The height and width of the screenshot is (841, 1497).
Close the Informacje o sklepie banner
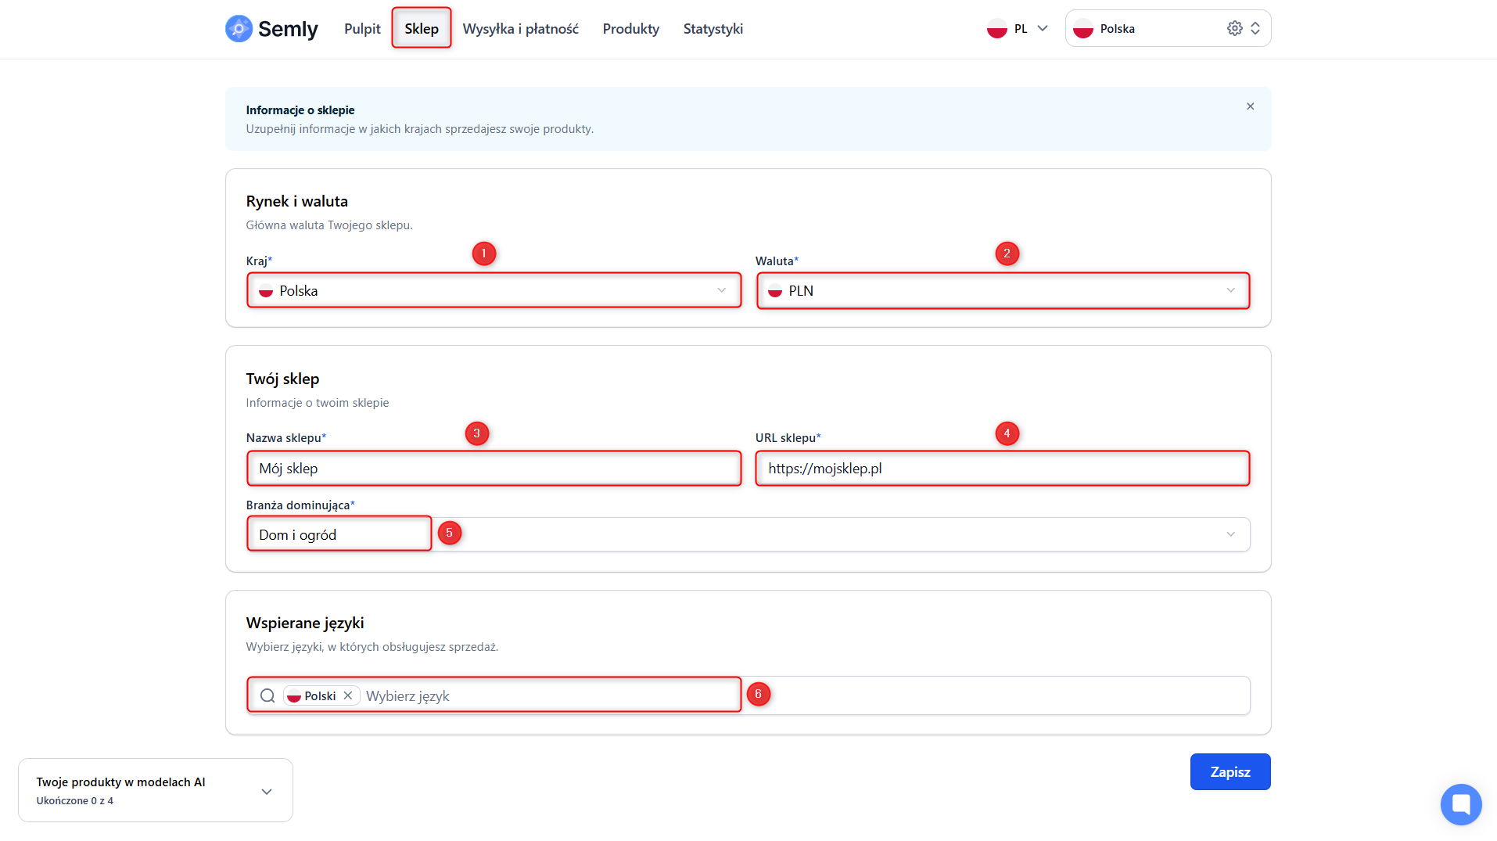pyautogui.click(x=1250, y=106)
